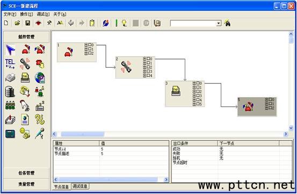Open the toolbar combo box dropdown arrow
The image size is (297, 194).
[x=219, y=23]
